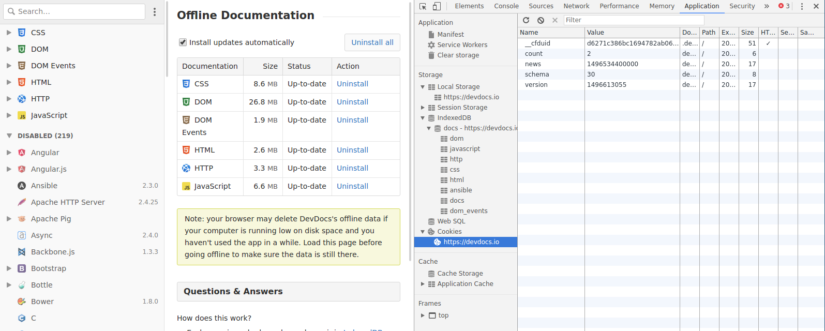
Task: Click the DOM icon in sidebar
Action: pos(22,49)
